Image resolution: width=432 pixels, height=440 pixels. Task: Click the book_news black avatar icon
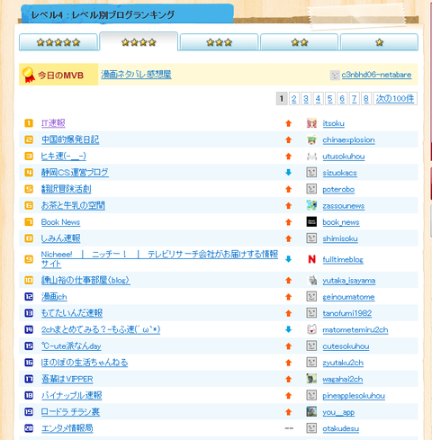(311, 221)
